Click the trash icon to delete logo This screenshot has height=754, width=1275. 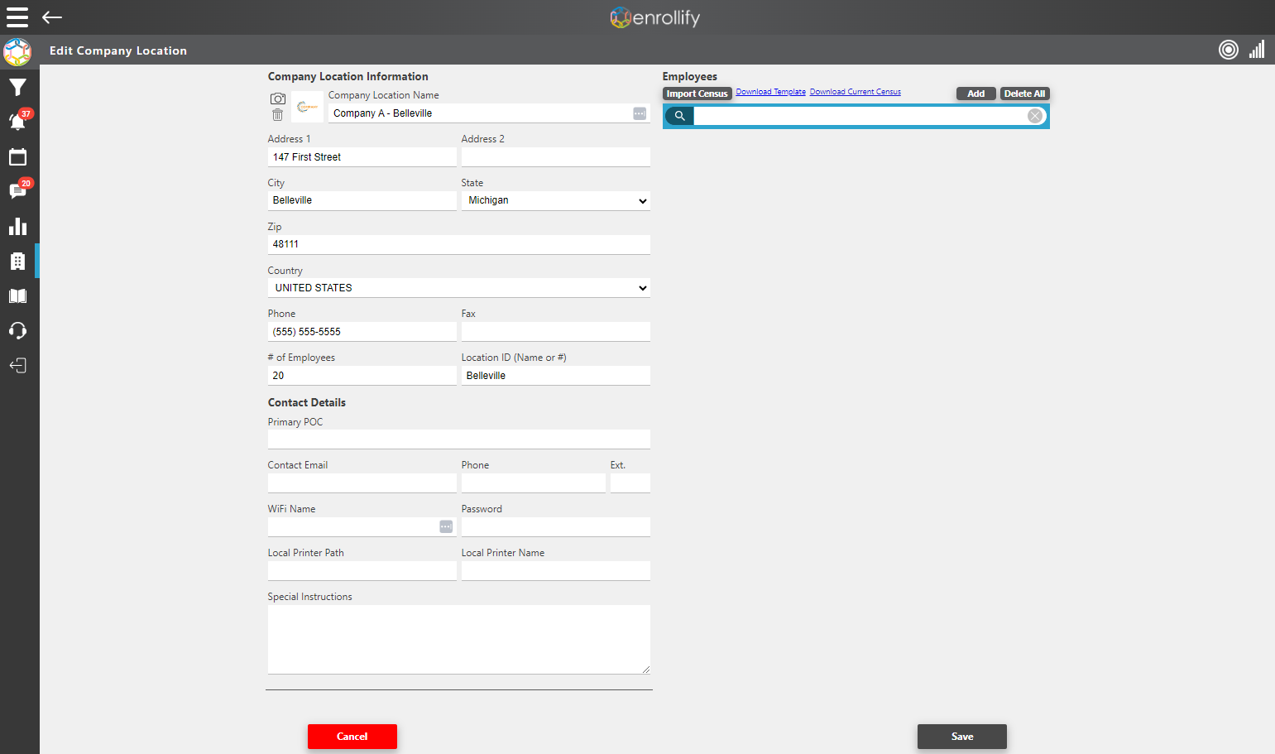[278, 114]
